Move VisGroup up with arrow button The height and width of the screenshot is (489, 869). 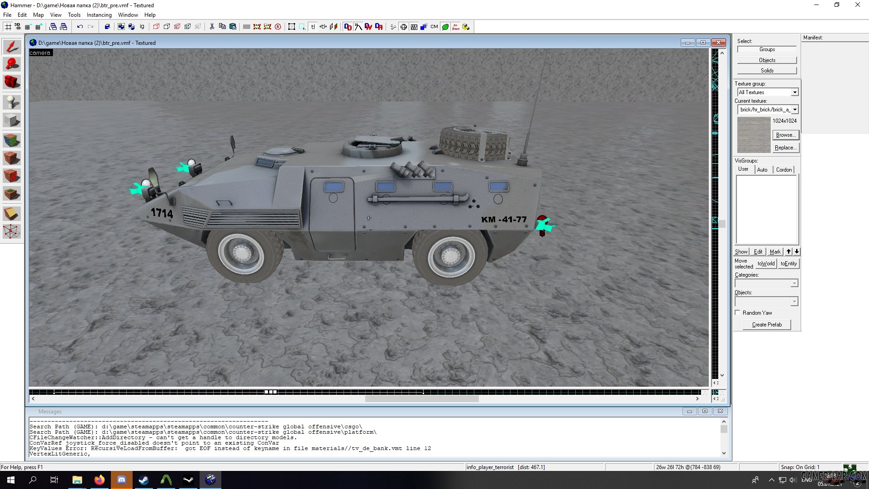(789, 252)
